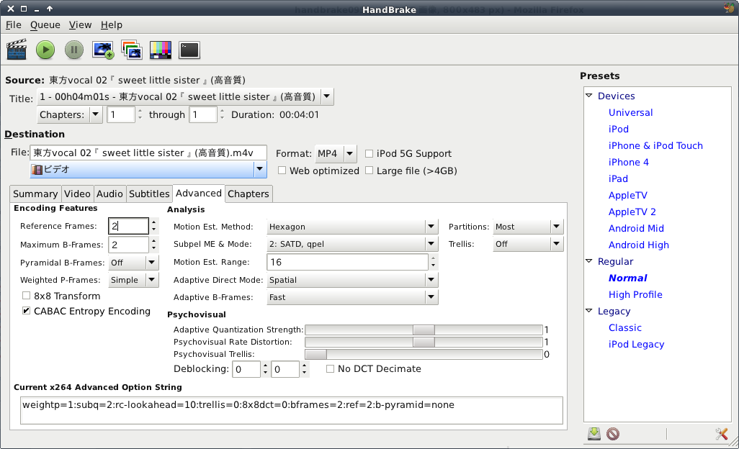Open the Queue menu

[45, 25]
